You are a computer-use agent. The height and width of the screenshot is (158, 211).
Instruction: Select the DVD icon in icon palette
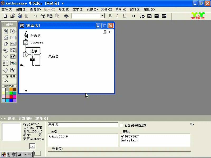[13, 63]
